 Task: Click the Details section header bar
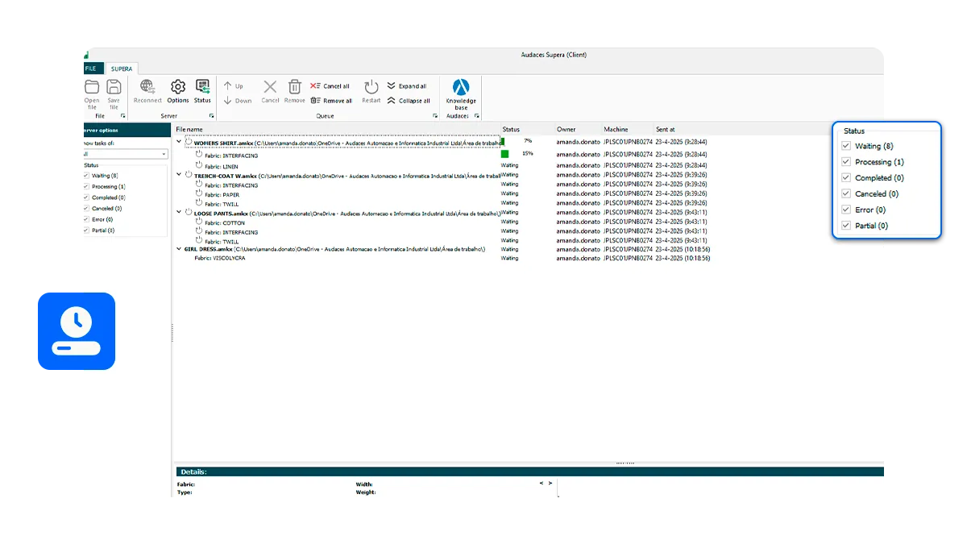529,471
